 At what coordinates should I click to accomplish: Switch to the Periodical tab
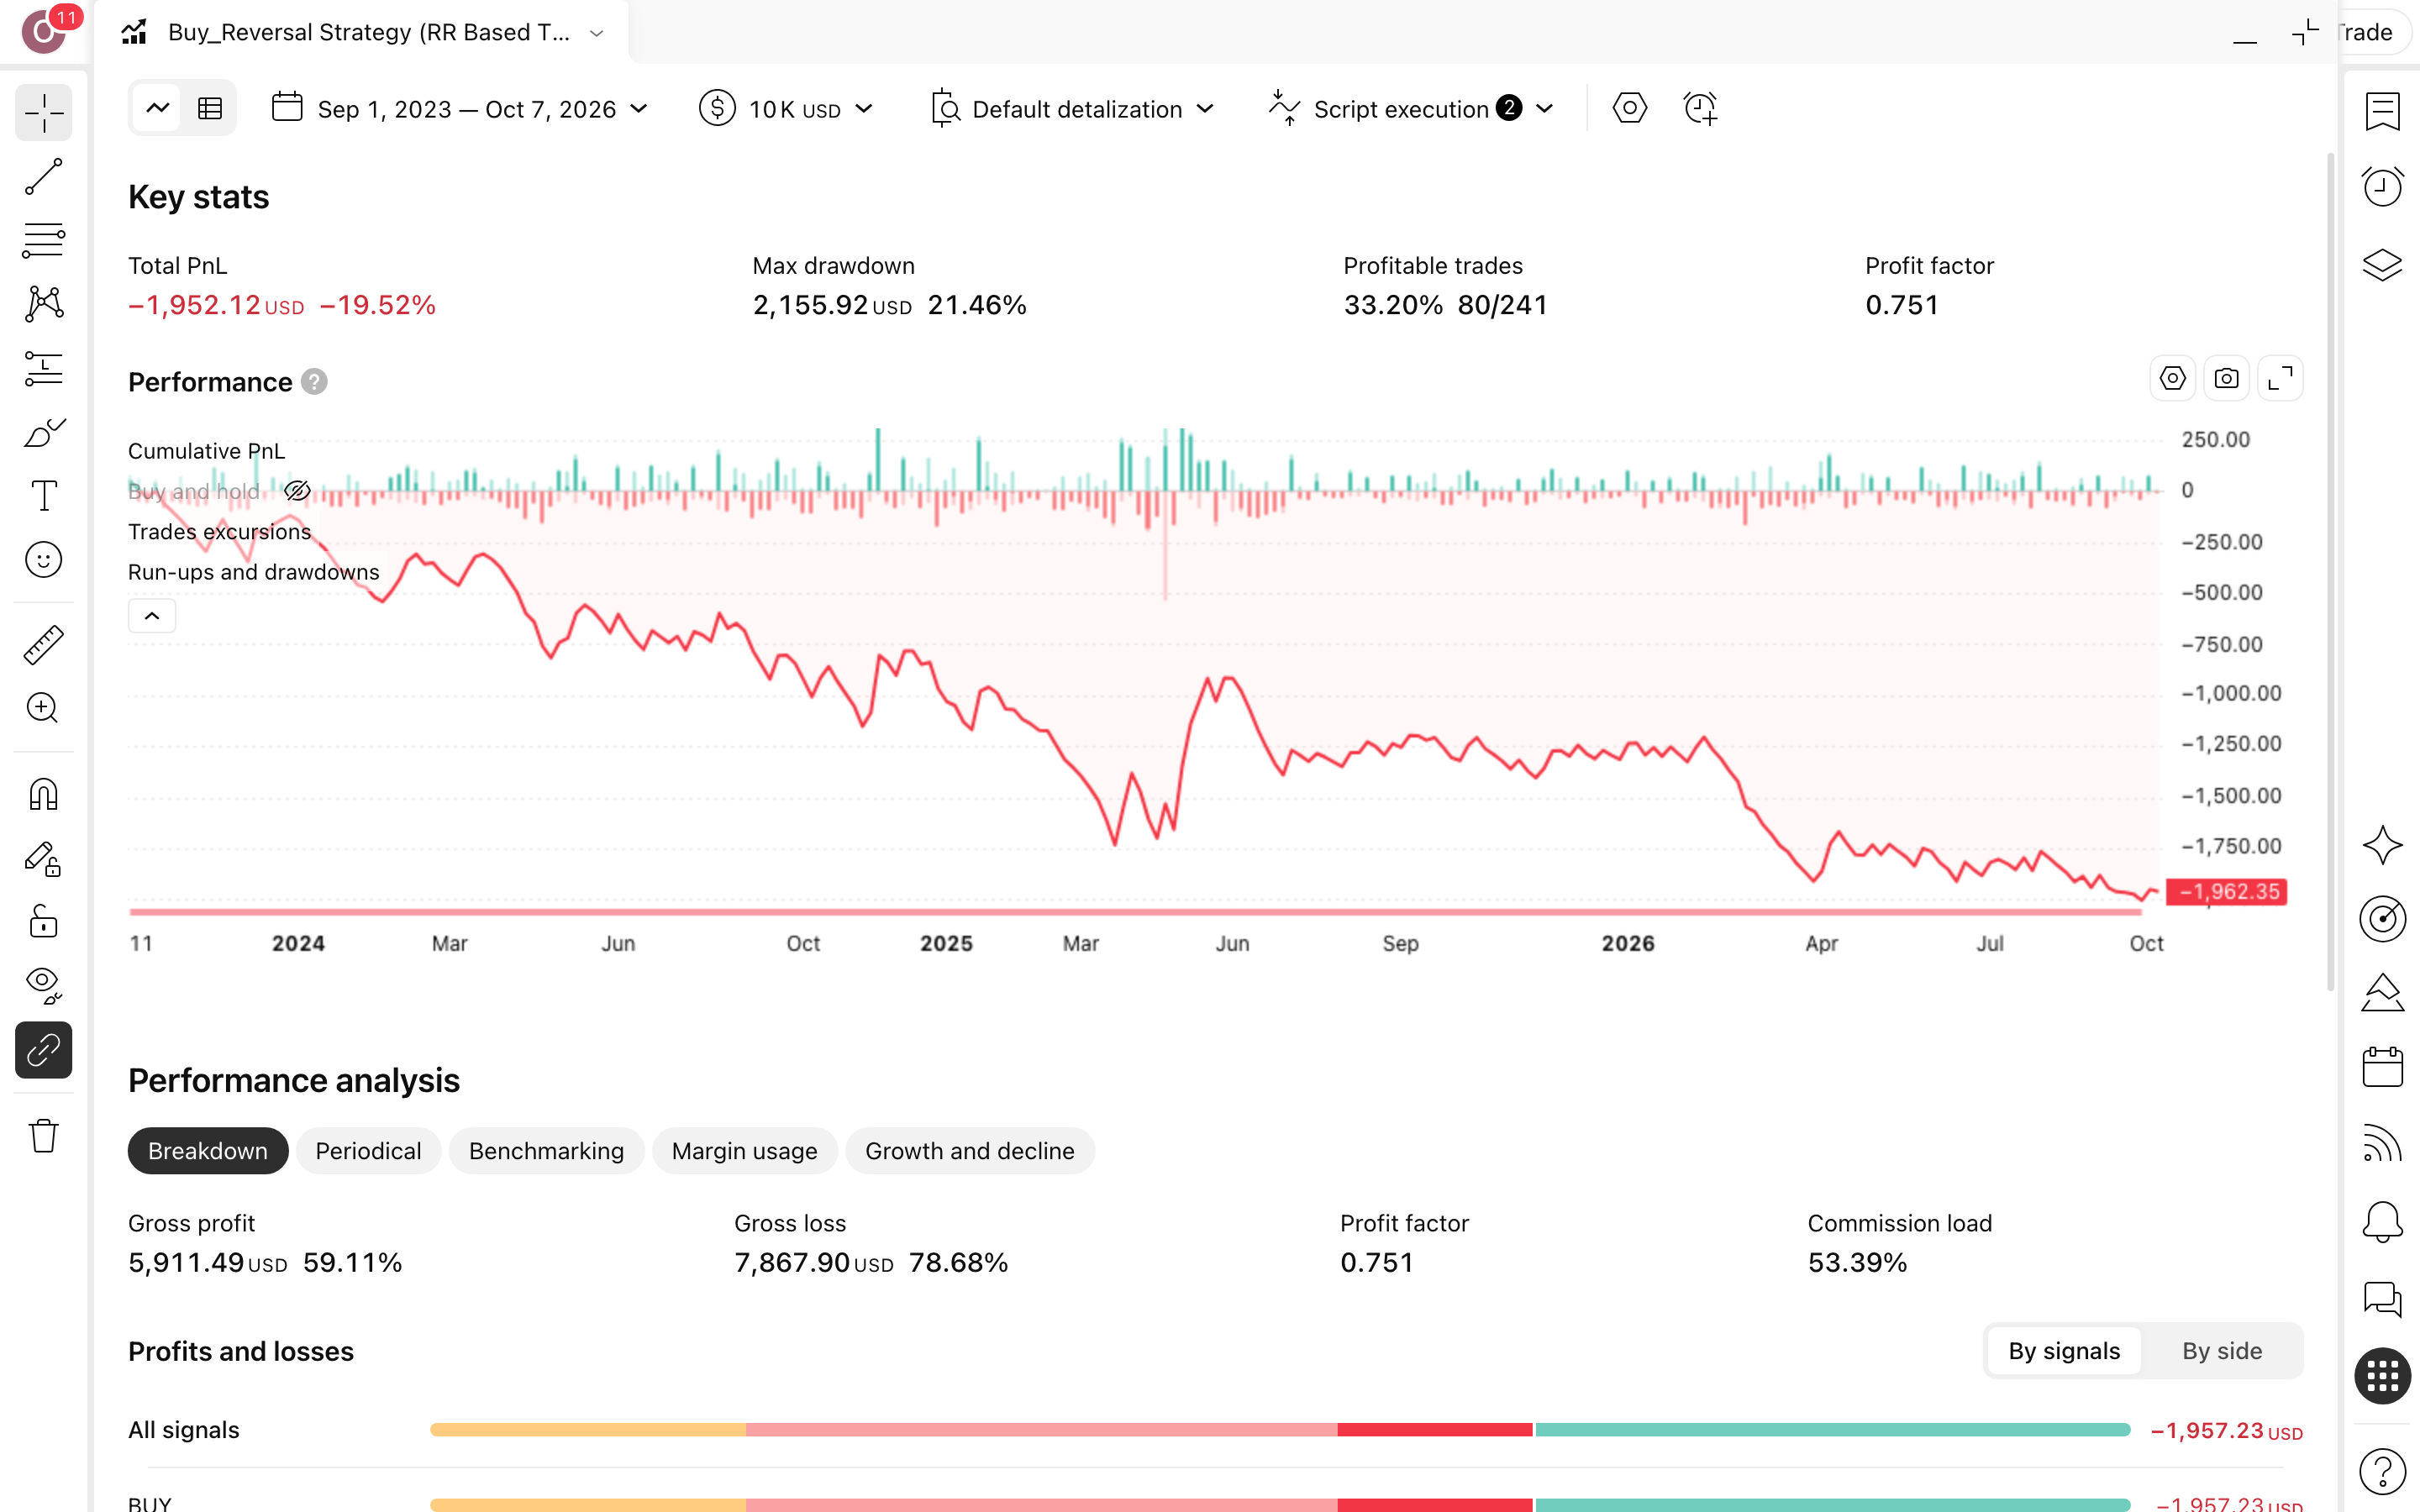(368, 1151)
